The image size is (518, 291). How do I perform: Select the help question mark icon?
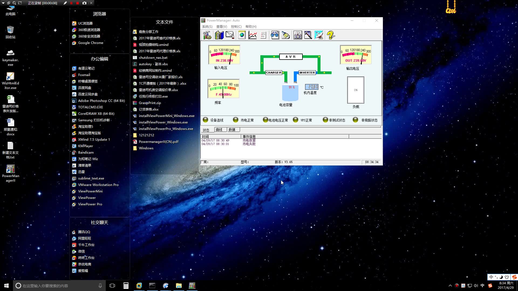tap(330, 35)
